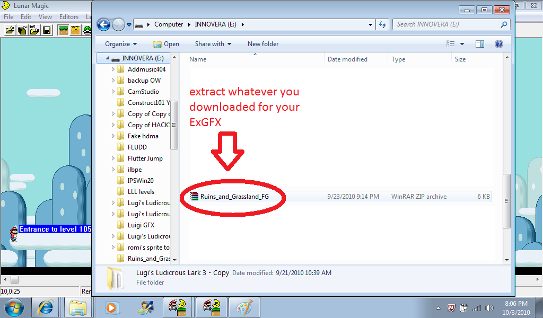The image size is (543, 318).
Task: Expand the Flutter Jump folder node
Action: (113, 158)
